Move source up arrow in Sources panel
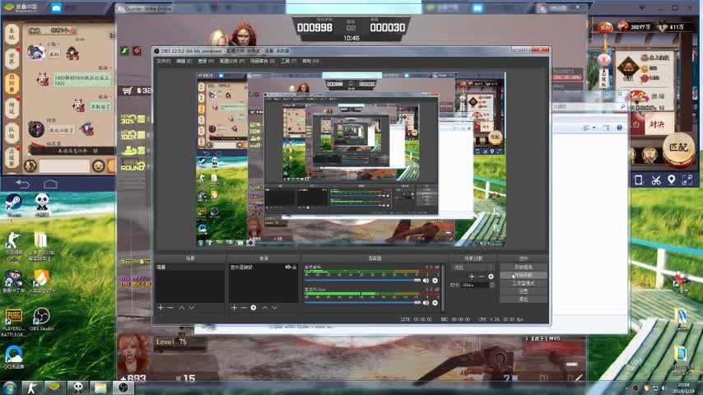 tap(264, 308)
